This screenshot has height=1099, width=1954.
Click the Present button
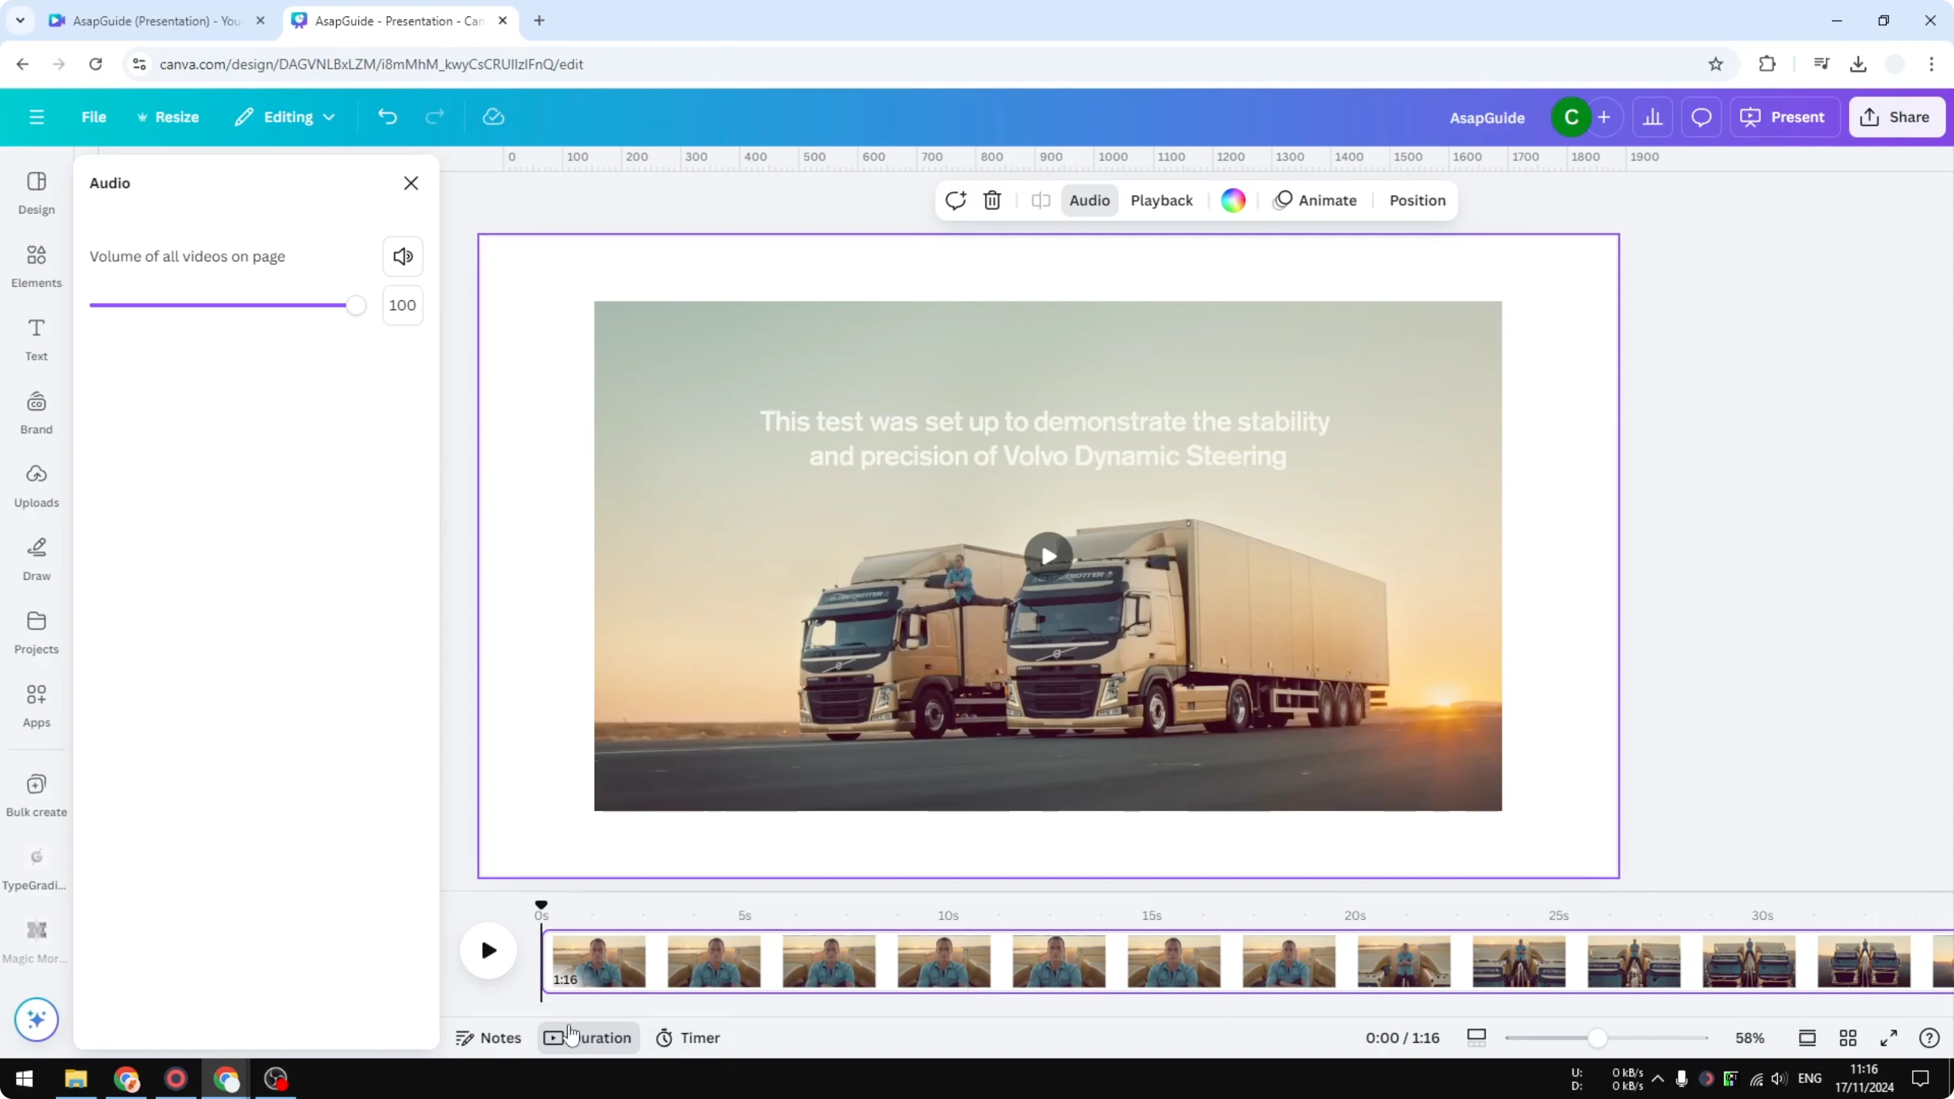click(1785, 117)
